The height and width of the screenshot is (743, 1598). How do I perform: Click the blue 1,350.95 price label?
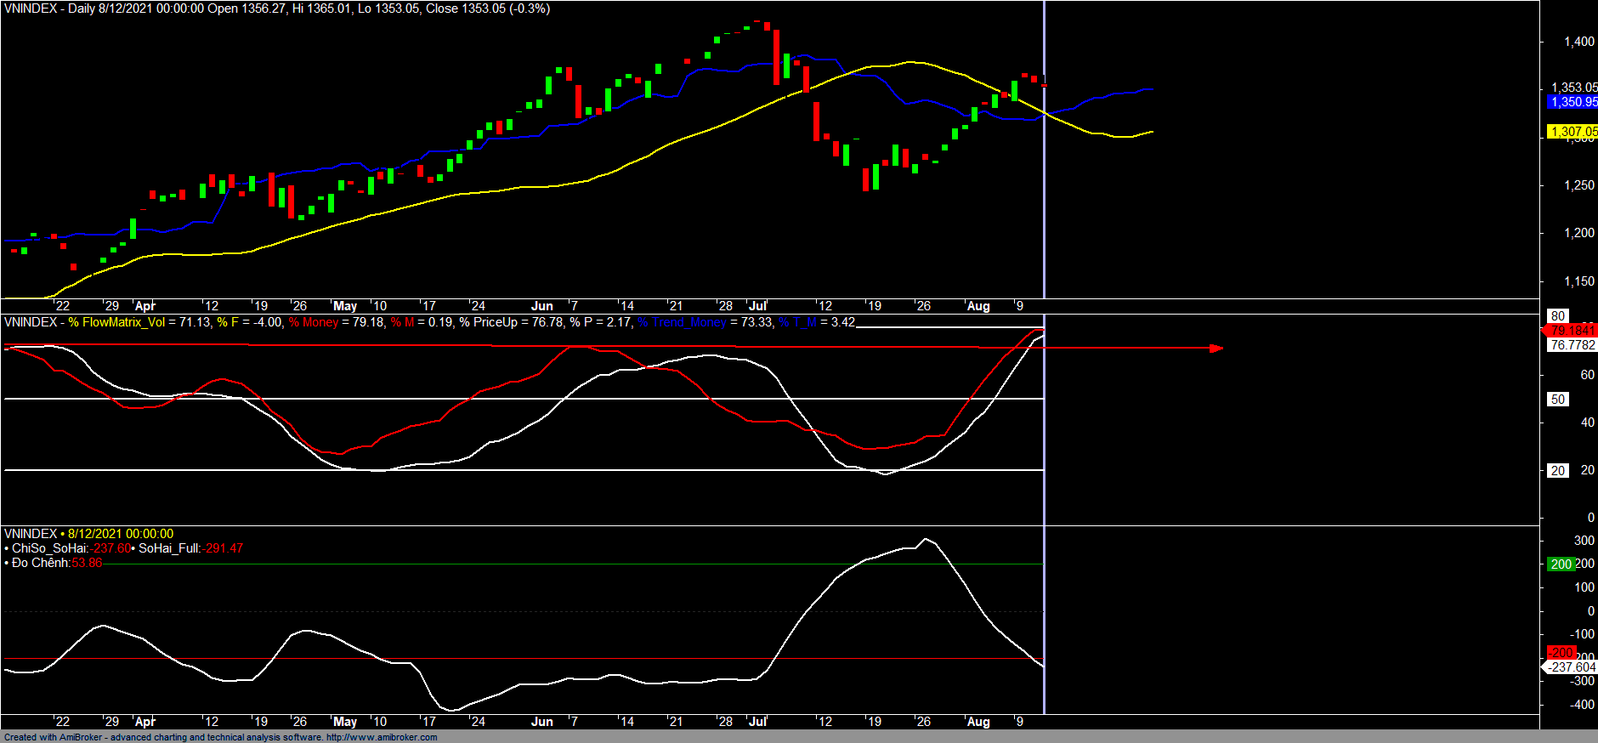[x=1572, y=102]
